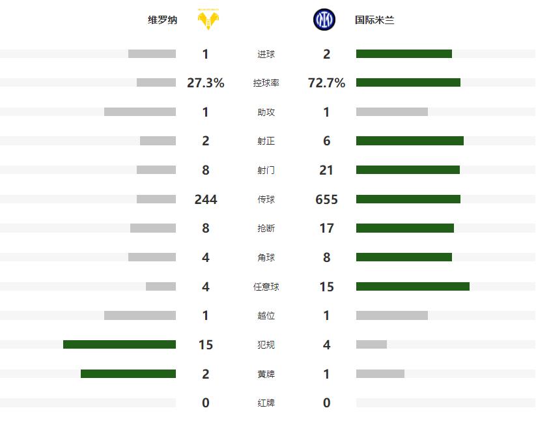Image resolution: width=536 pixels, height=421 pixels.
Task: Select the 射正 row label
Action: (x=266, y=141)
